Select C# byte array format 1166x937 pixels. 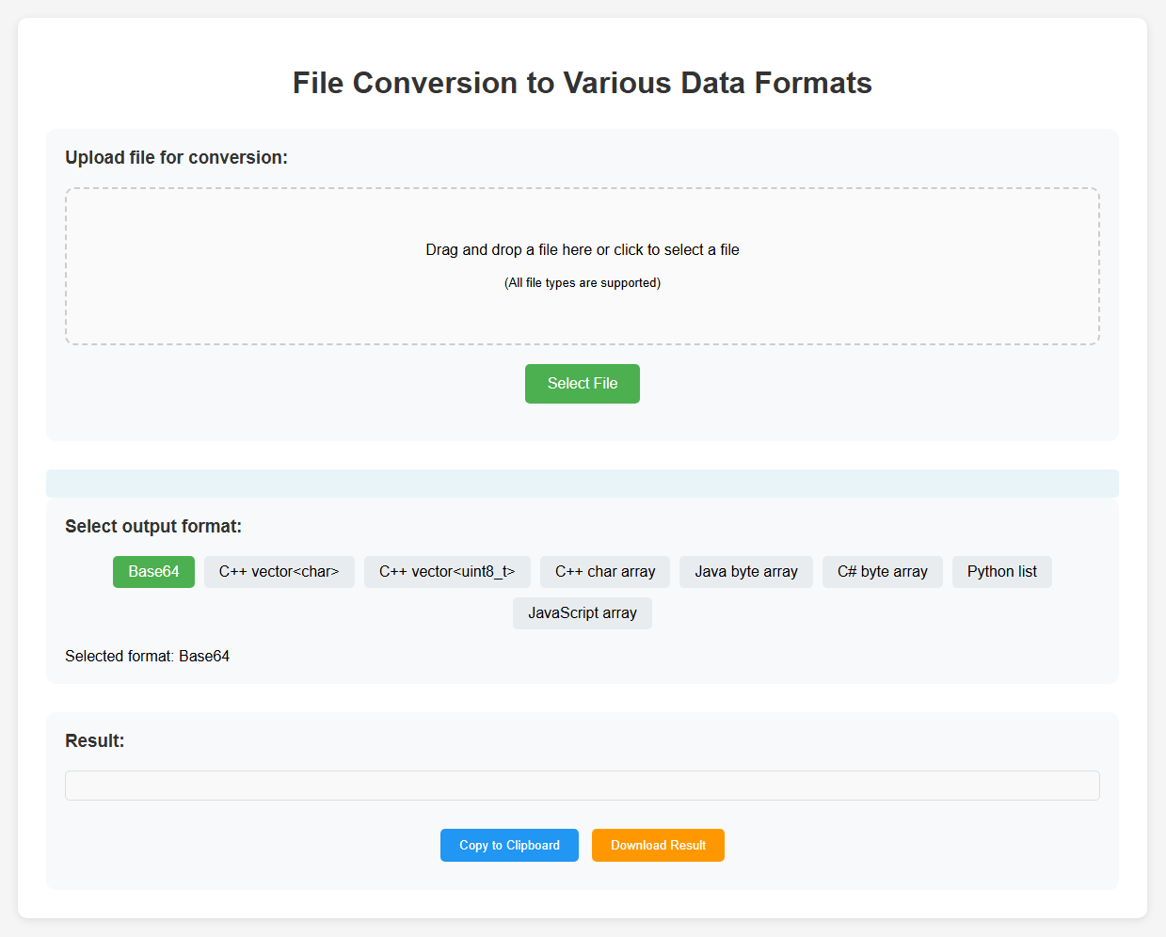[883, 572]
